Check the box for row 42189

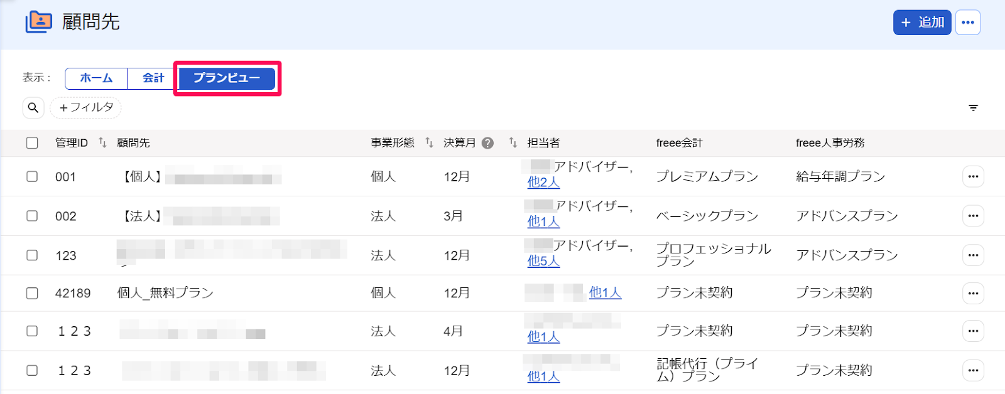coord(32,293)
